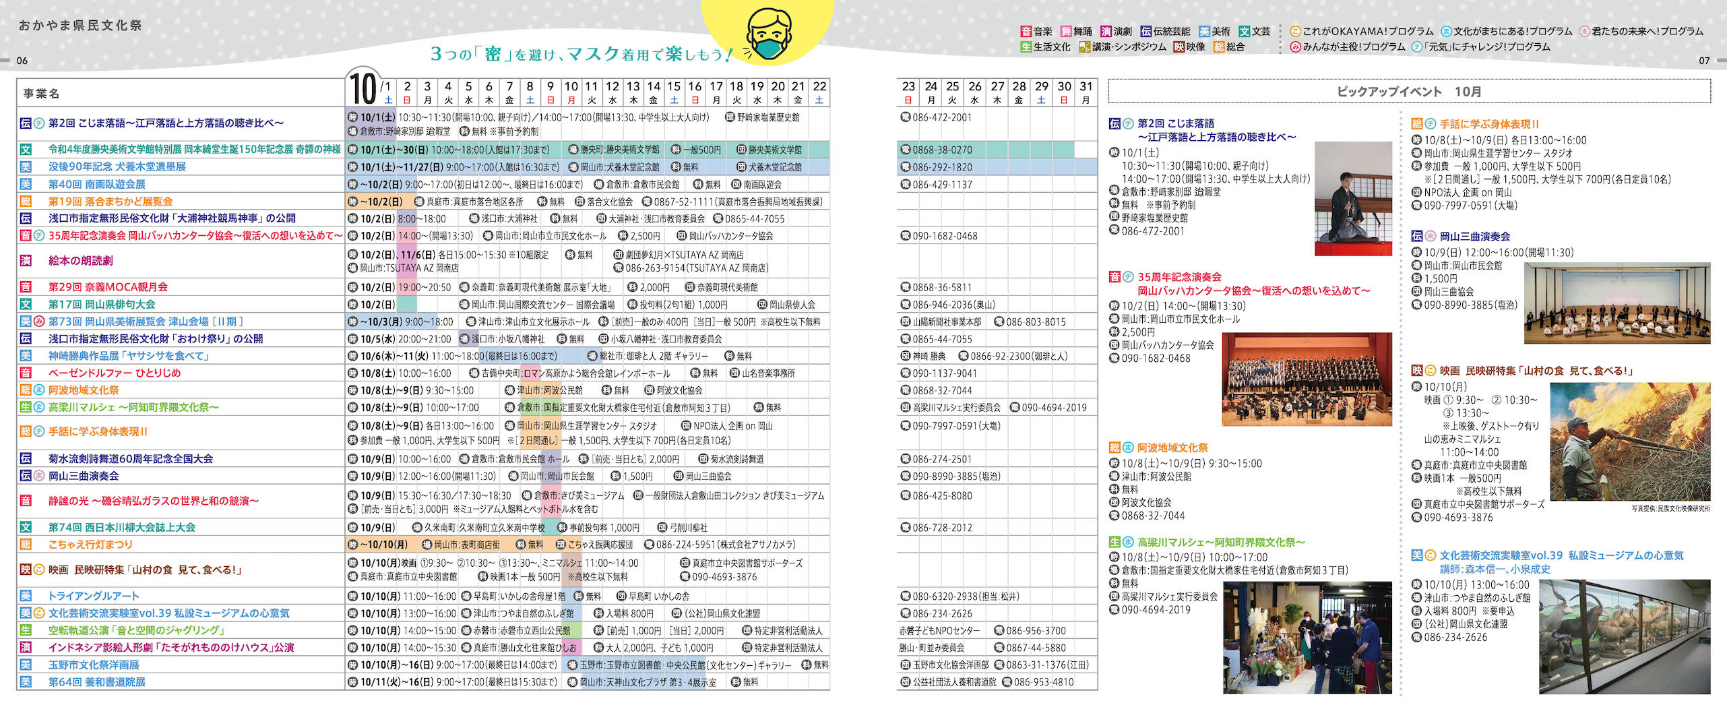Click the 美術 category icon in the legend
This screenshot has width=1727, height=705.
click(x=1204, y=31)
